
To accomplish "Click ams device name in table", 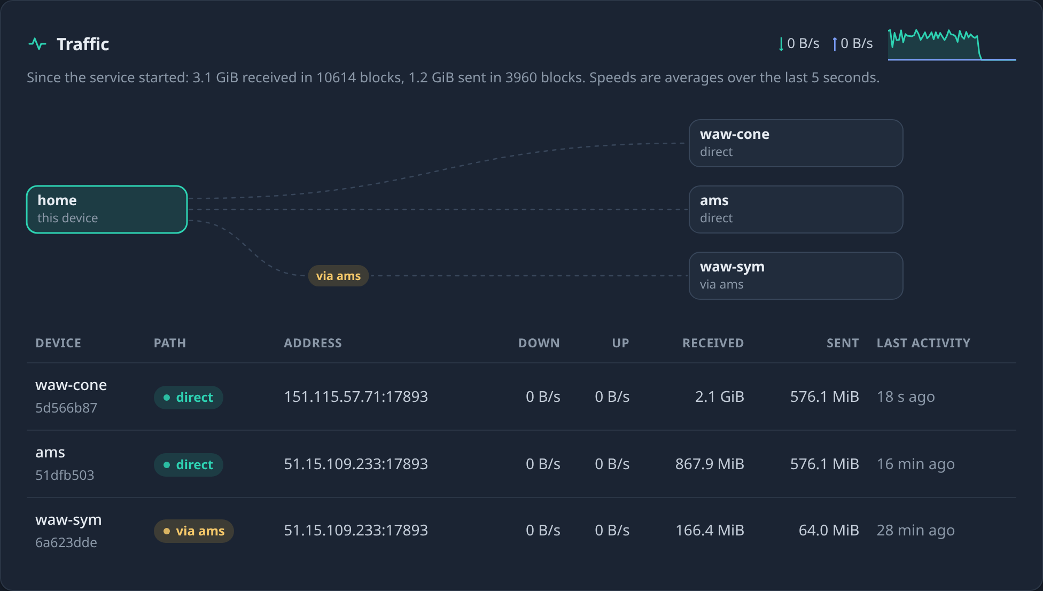I will 50,452.
